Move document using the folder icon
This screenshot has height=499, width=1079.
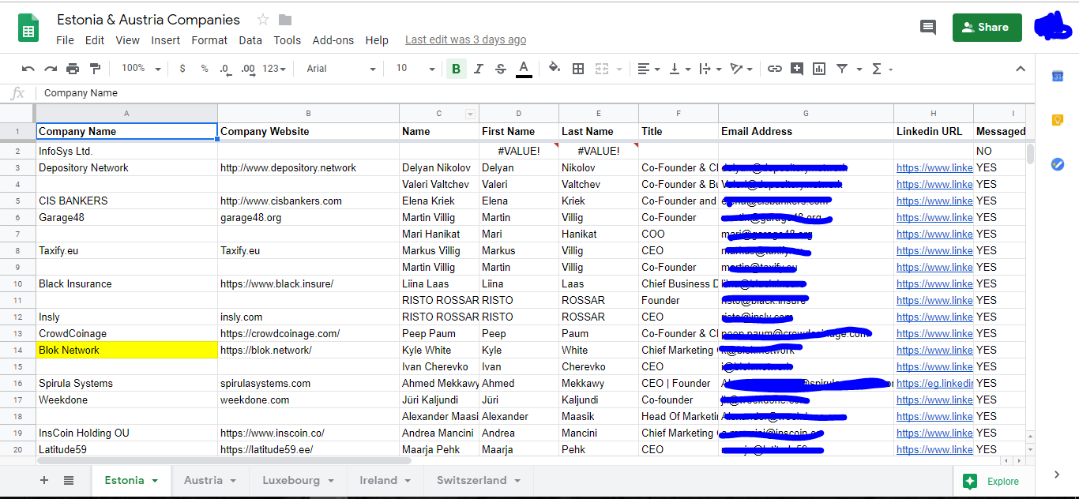coord(285,20)
